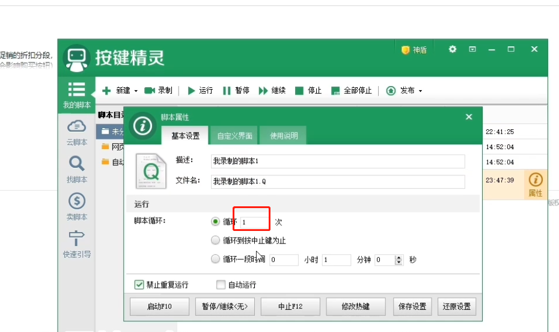Click the 还原设置 button
This screenshot has width=559, height=332.
click(x=457, y=306)
